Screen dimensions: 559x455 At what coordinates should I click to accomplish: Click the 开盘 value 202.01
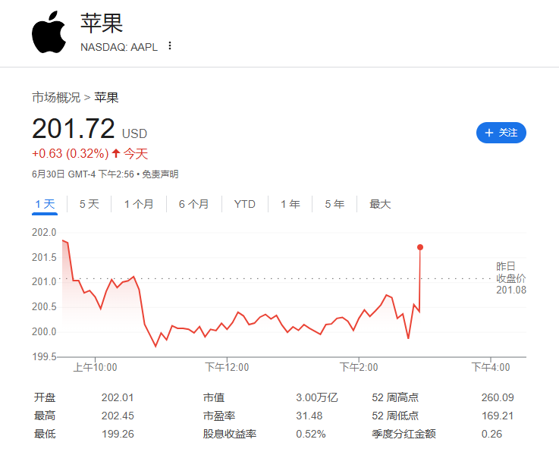click(x=118, y=397)
